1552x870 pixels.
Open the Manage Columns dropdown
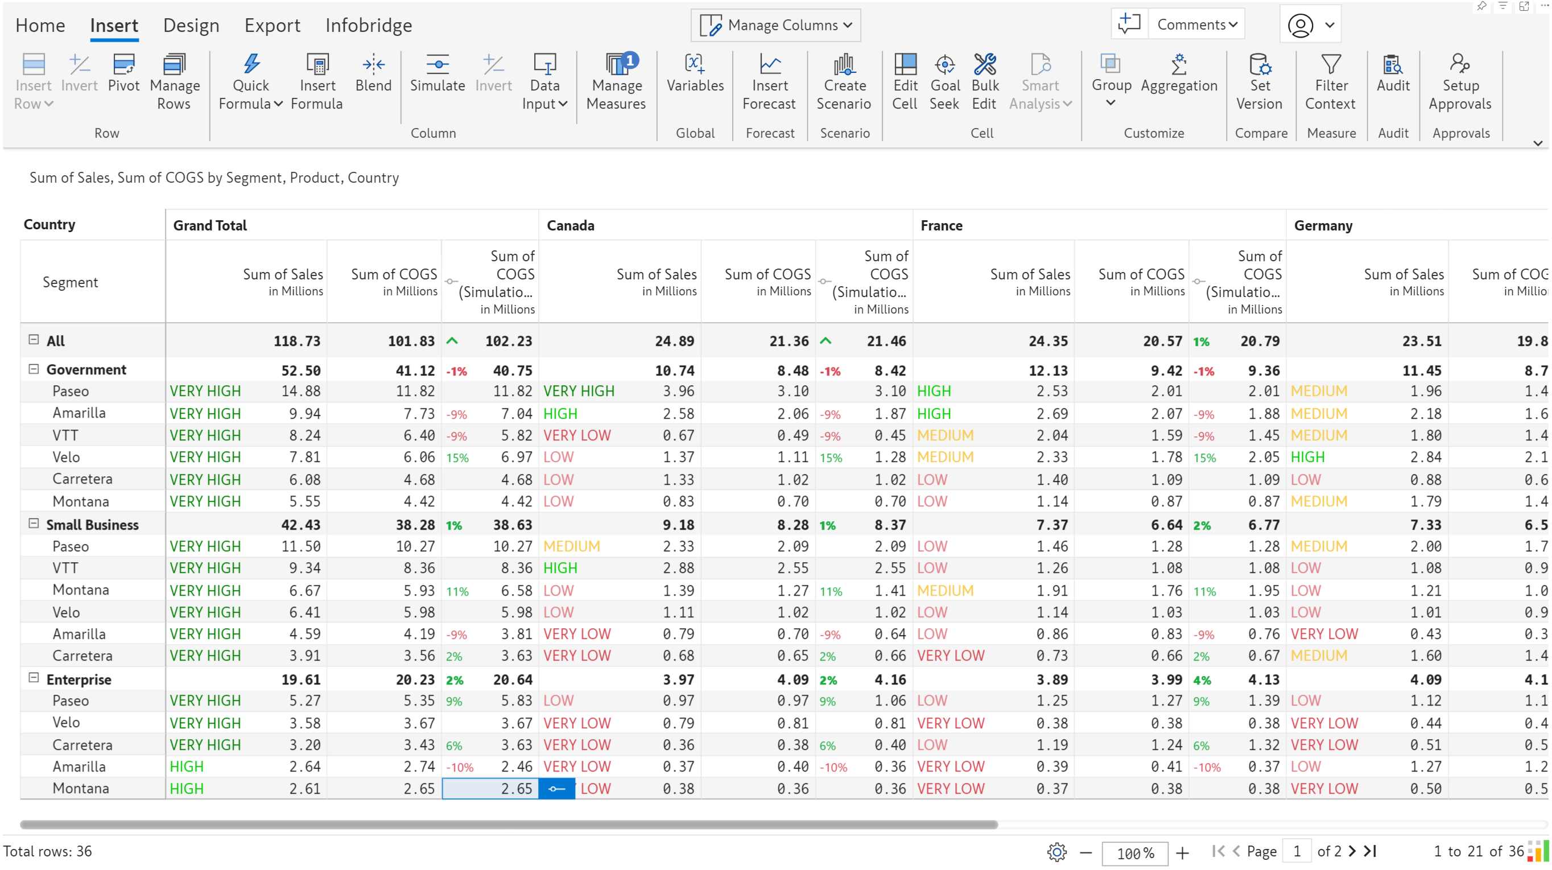pyautogui.click(x=775, y=25)
